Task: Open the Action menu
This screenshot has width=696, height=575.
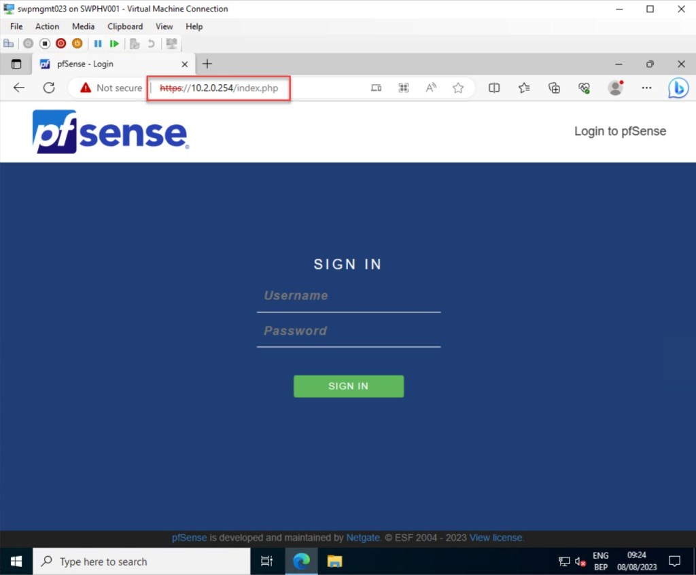Action: [x=47, y=26]
